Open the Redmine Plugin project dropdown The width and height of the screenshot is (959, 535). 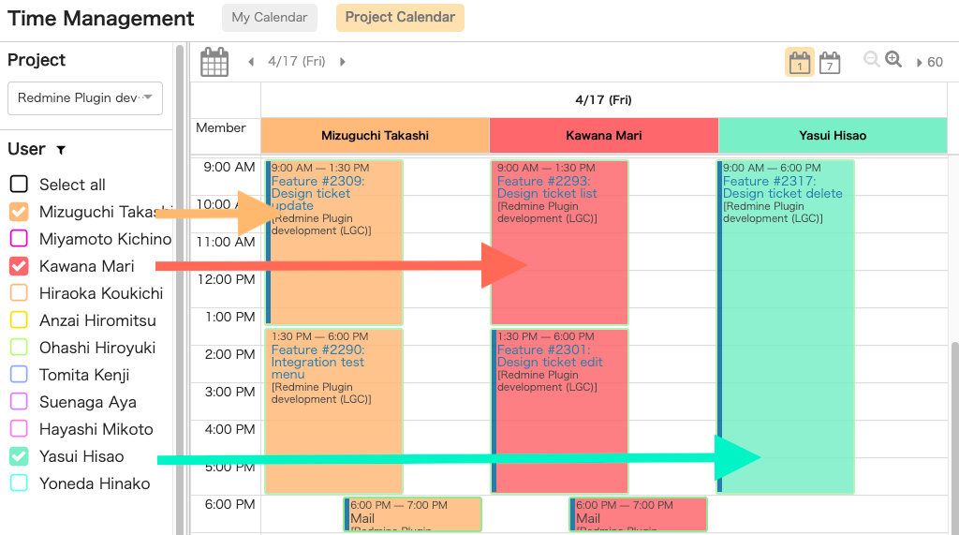[85, 98]
